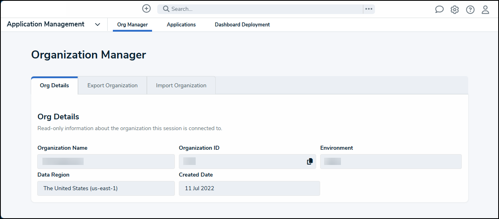Open the search options ellipsis
The width and height of the screenshot is (499, 219).
[x=369, y=9]
